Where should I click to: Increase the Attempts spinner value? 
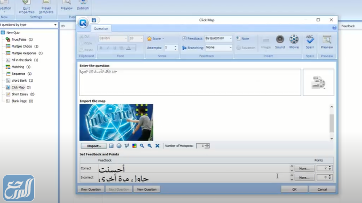[176, 46]
